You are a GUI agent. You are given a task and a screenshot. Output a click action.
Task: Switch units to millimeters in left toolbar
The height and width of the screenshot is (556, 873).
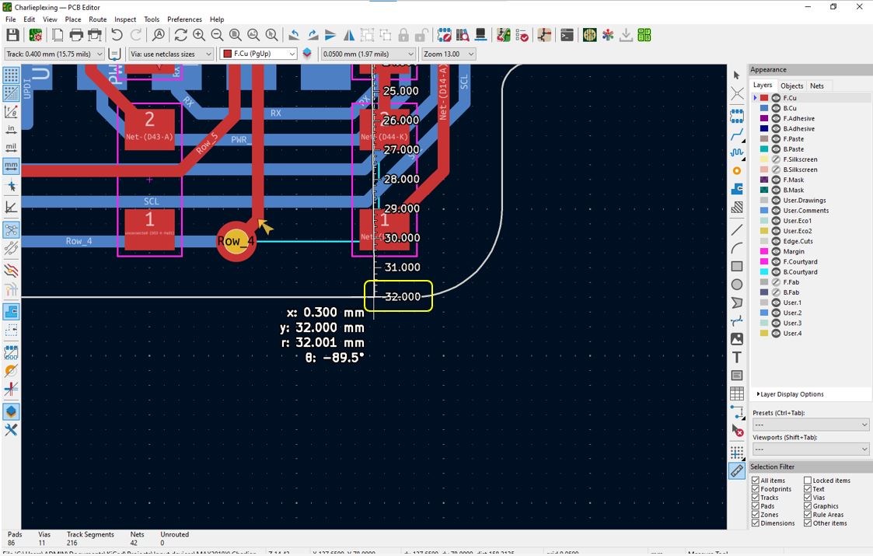(11, 166)
